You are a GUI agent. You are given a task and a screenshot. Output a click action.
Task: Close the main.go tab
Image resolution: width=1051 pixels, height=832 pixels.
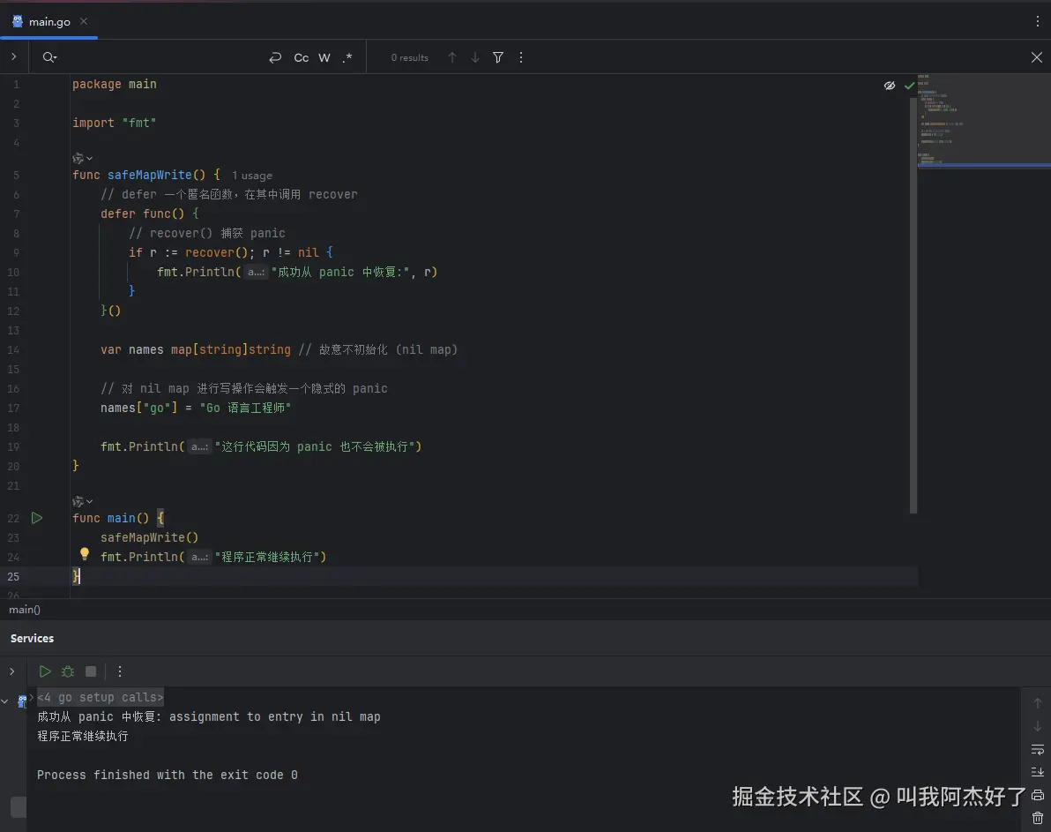[84, 21]
